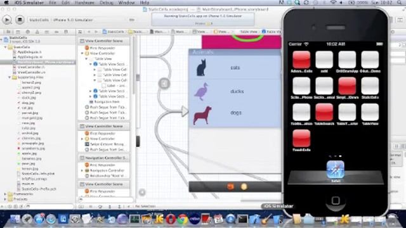406x228 pixels.
Task: Open the Window menu
Action: [x=126, y=3]
